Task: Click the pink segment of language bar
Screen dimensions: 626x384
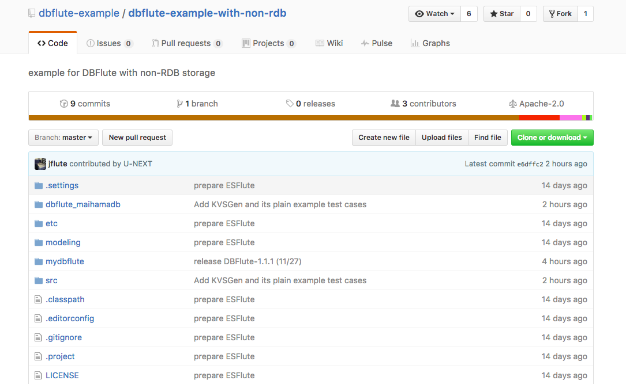Action: point(571,118)
